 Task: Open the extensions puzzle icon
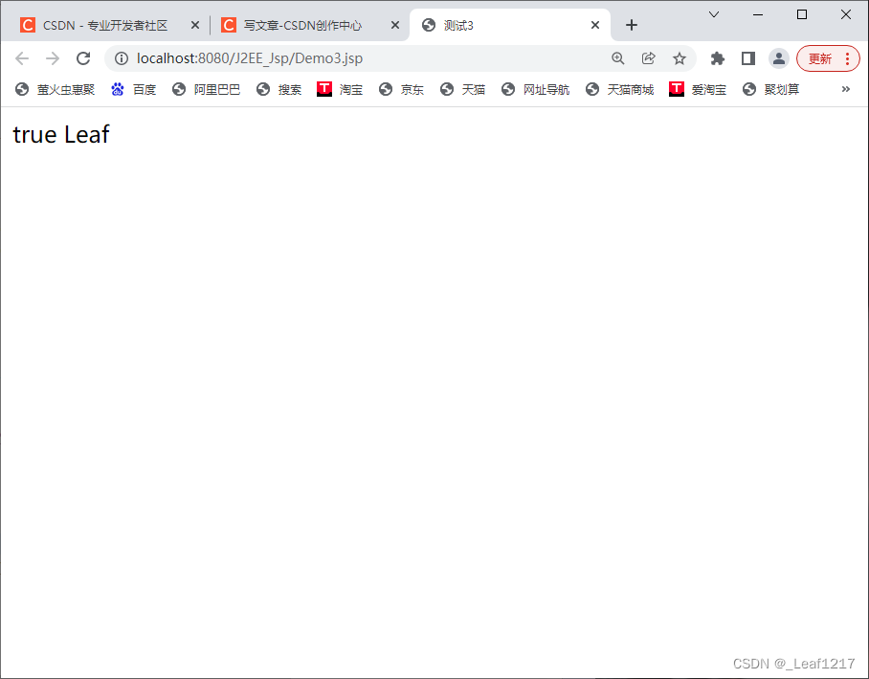click(x=718, y=58)
